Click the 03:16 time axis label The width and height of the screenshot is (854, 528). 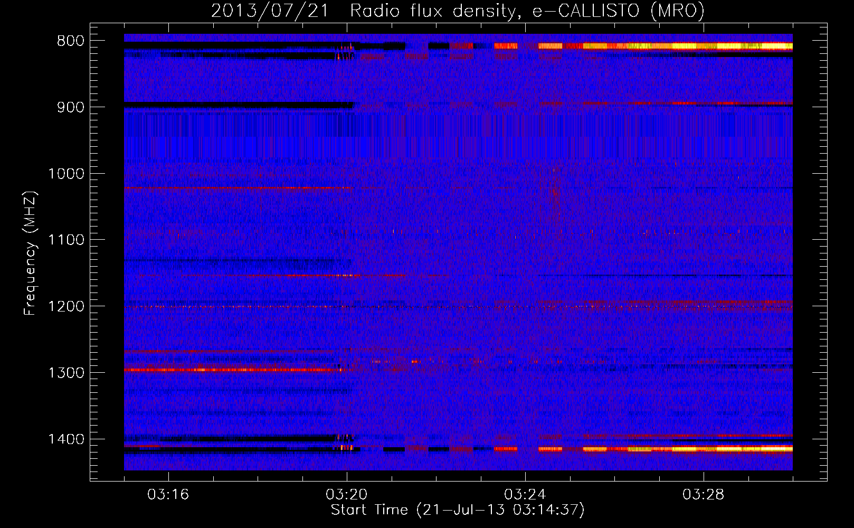[x=168, y=495]
